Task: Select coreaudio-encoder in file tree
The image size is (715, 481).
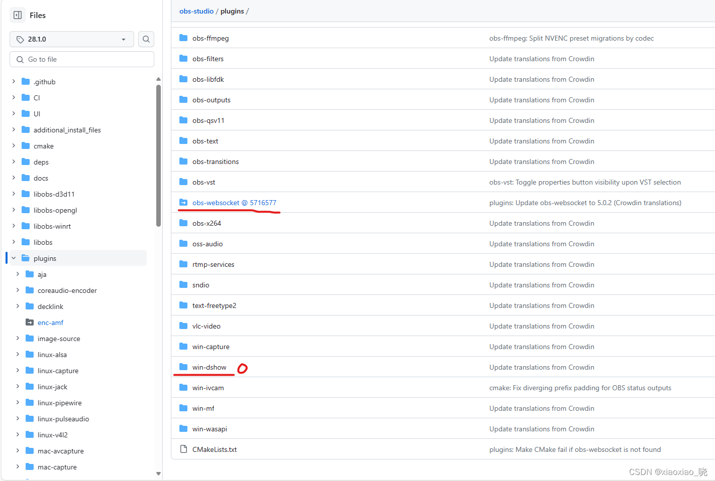Action: [x=67, y=290]
